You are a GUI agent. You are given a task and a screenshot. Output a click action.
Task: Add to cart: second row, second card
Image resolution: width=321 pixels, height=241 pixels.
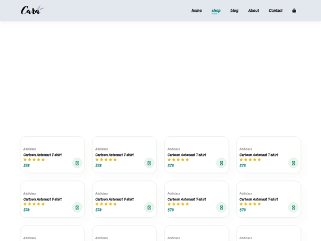(149, 208)
